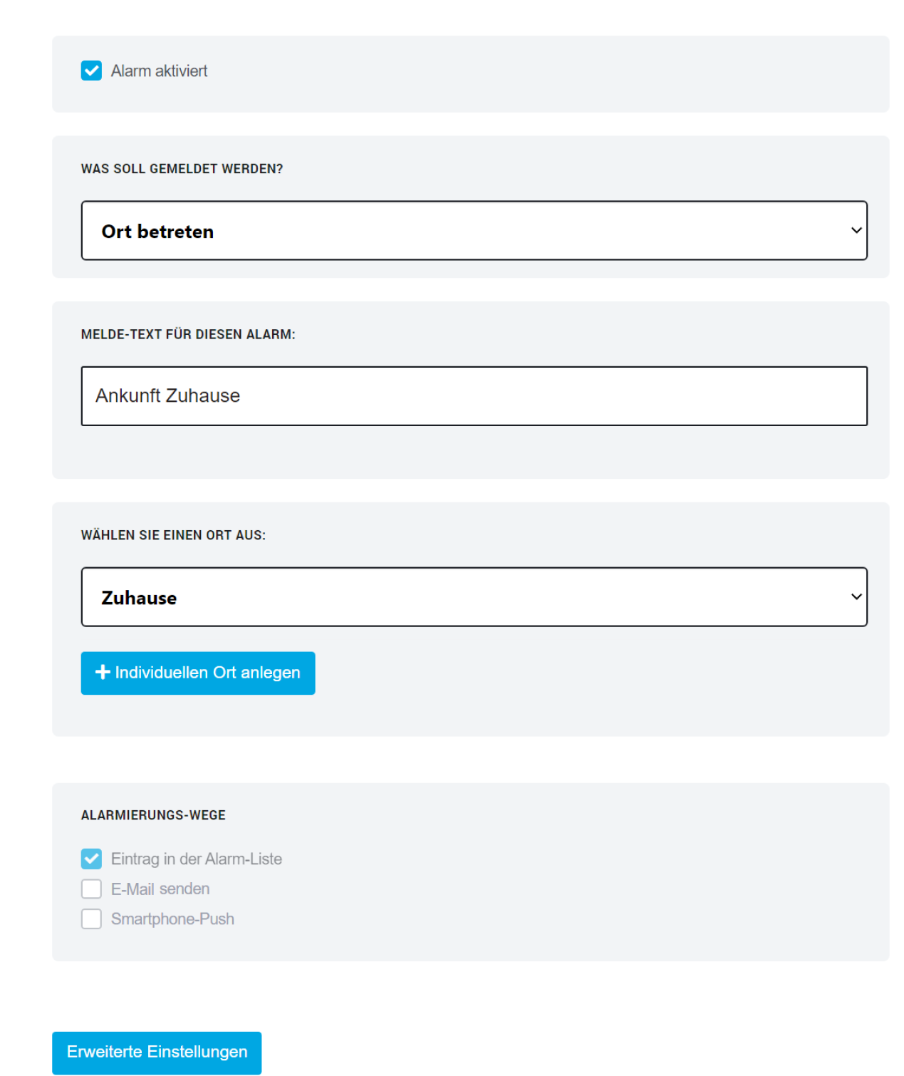
Task: Click the E-Mail senden label
Action: click(160, 889)
